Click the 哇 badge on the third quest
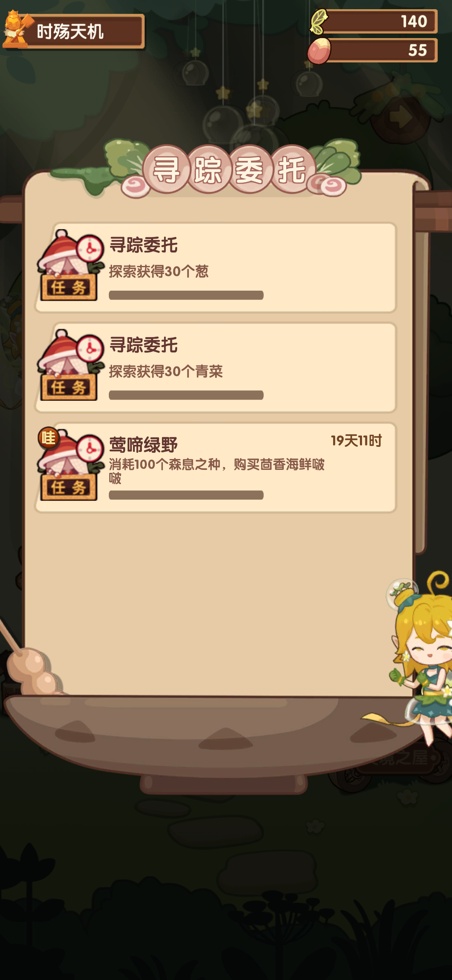The height and width of the screenshot is (980, 452). pos(49,438)
